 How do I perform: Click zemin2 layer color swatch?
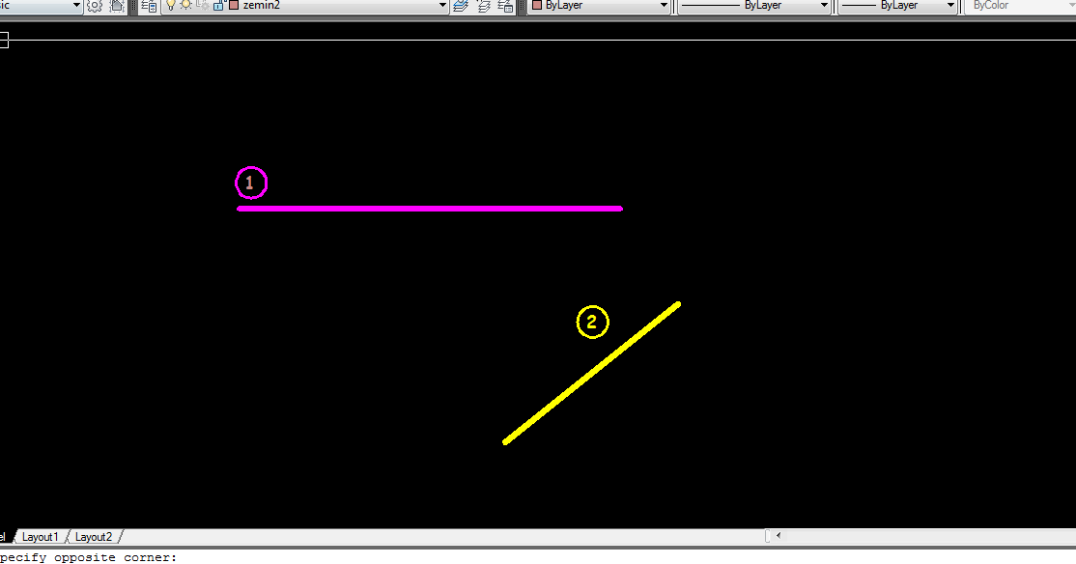234,5
